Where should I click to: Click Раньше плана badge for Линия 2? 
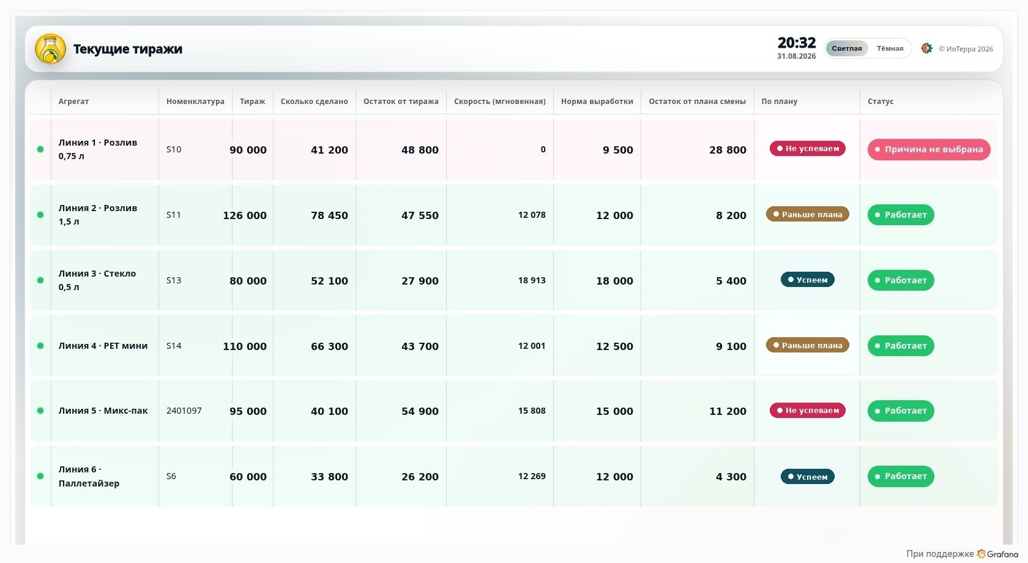point(808,214)
